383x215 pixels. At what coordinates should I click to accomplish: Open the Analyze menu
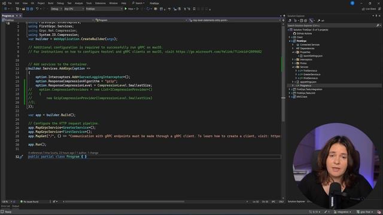pyautogui.click(x=78, y=3)
